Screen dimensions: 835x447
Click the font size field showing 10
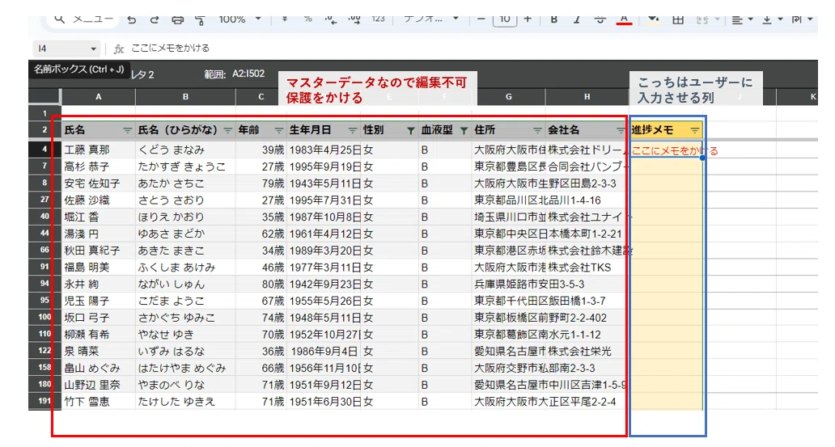click(505, 19)
